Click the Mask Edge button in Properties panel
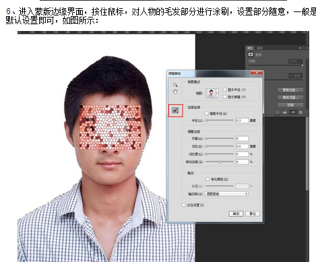The width and height of the screenshot is (316, 262). 290,90
